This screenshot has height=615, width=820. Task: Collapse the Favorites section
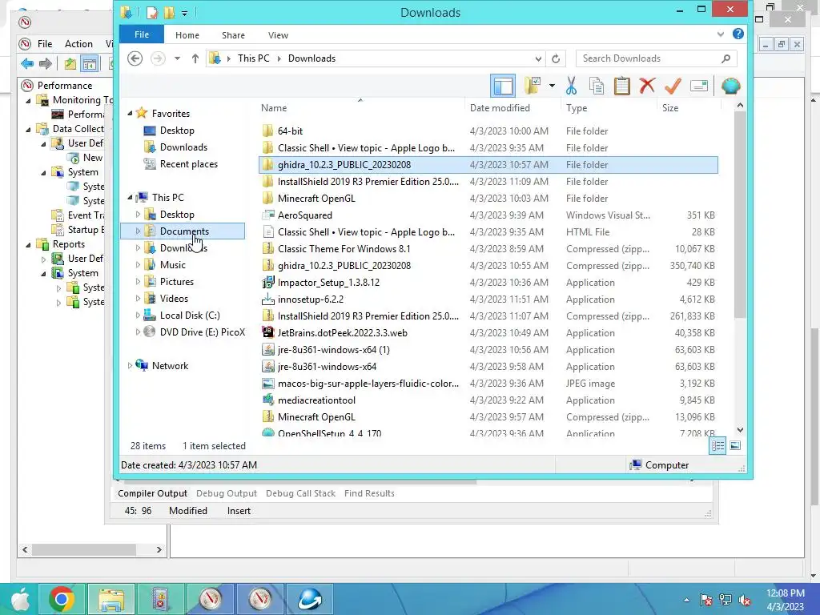point(130,113)
